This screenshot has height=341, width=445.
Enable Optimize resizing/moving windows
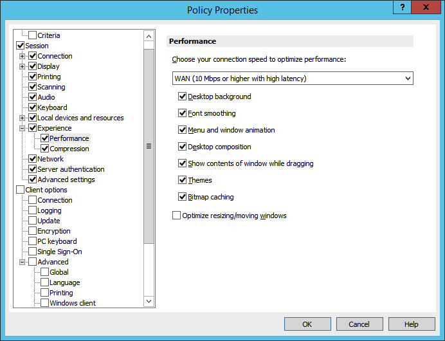click(x=177, y=216)
